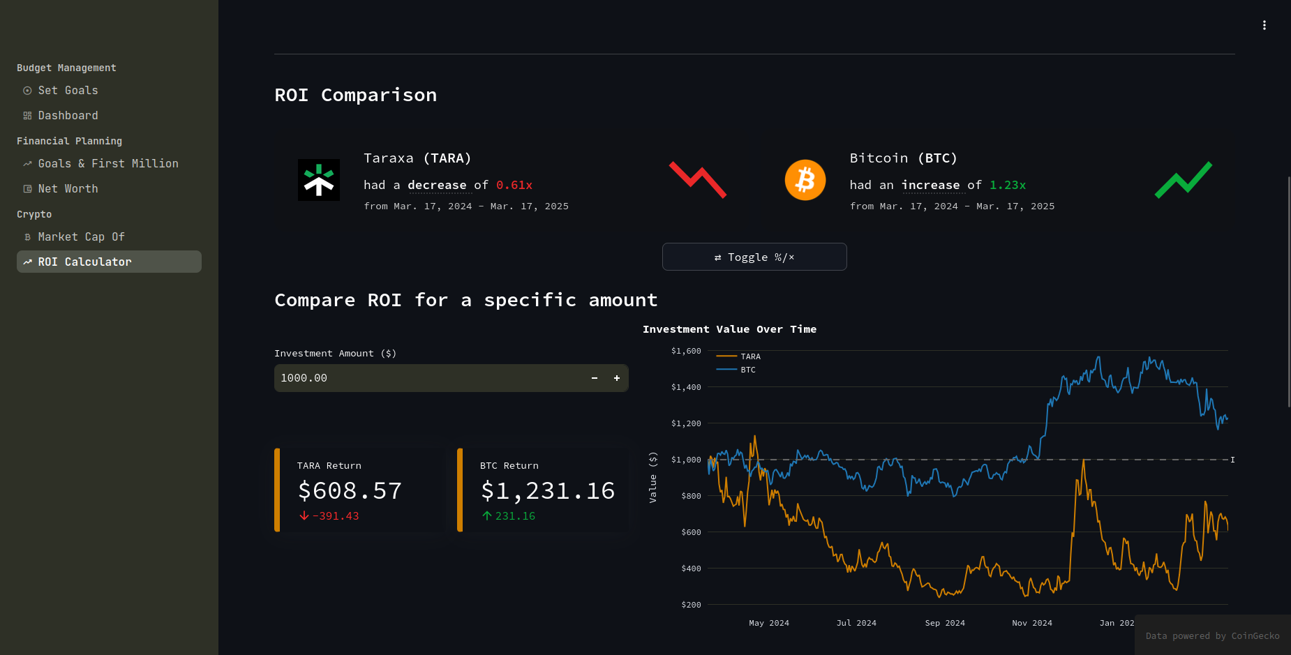
Task: Click inside the Investment Amount field
Action: 419,377
